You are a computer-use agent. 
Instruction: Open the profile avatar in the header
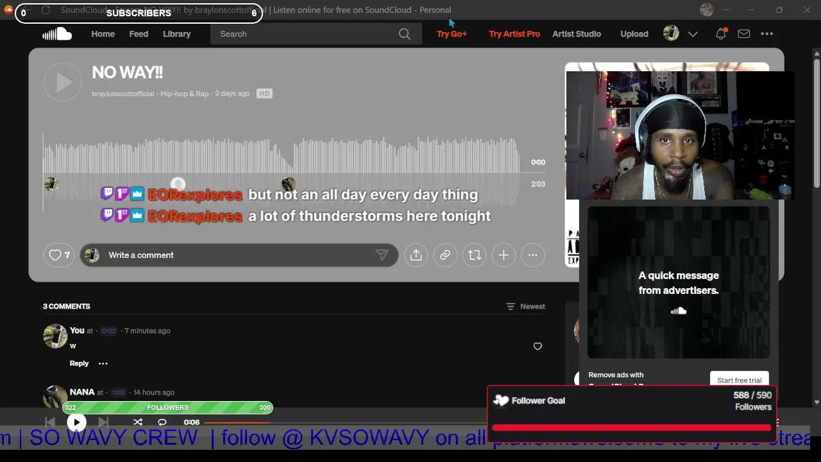tap(671, 33)
